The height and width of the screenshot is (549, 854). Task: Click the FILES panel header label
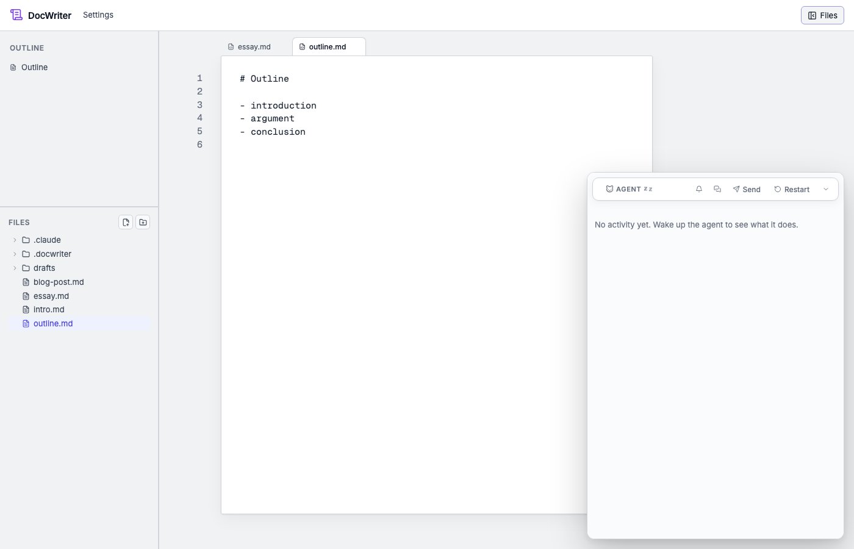pyautogui.click(x=19, y=223)
